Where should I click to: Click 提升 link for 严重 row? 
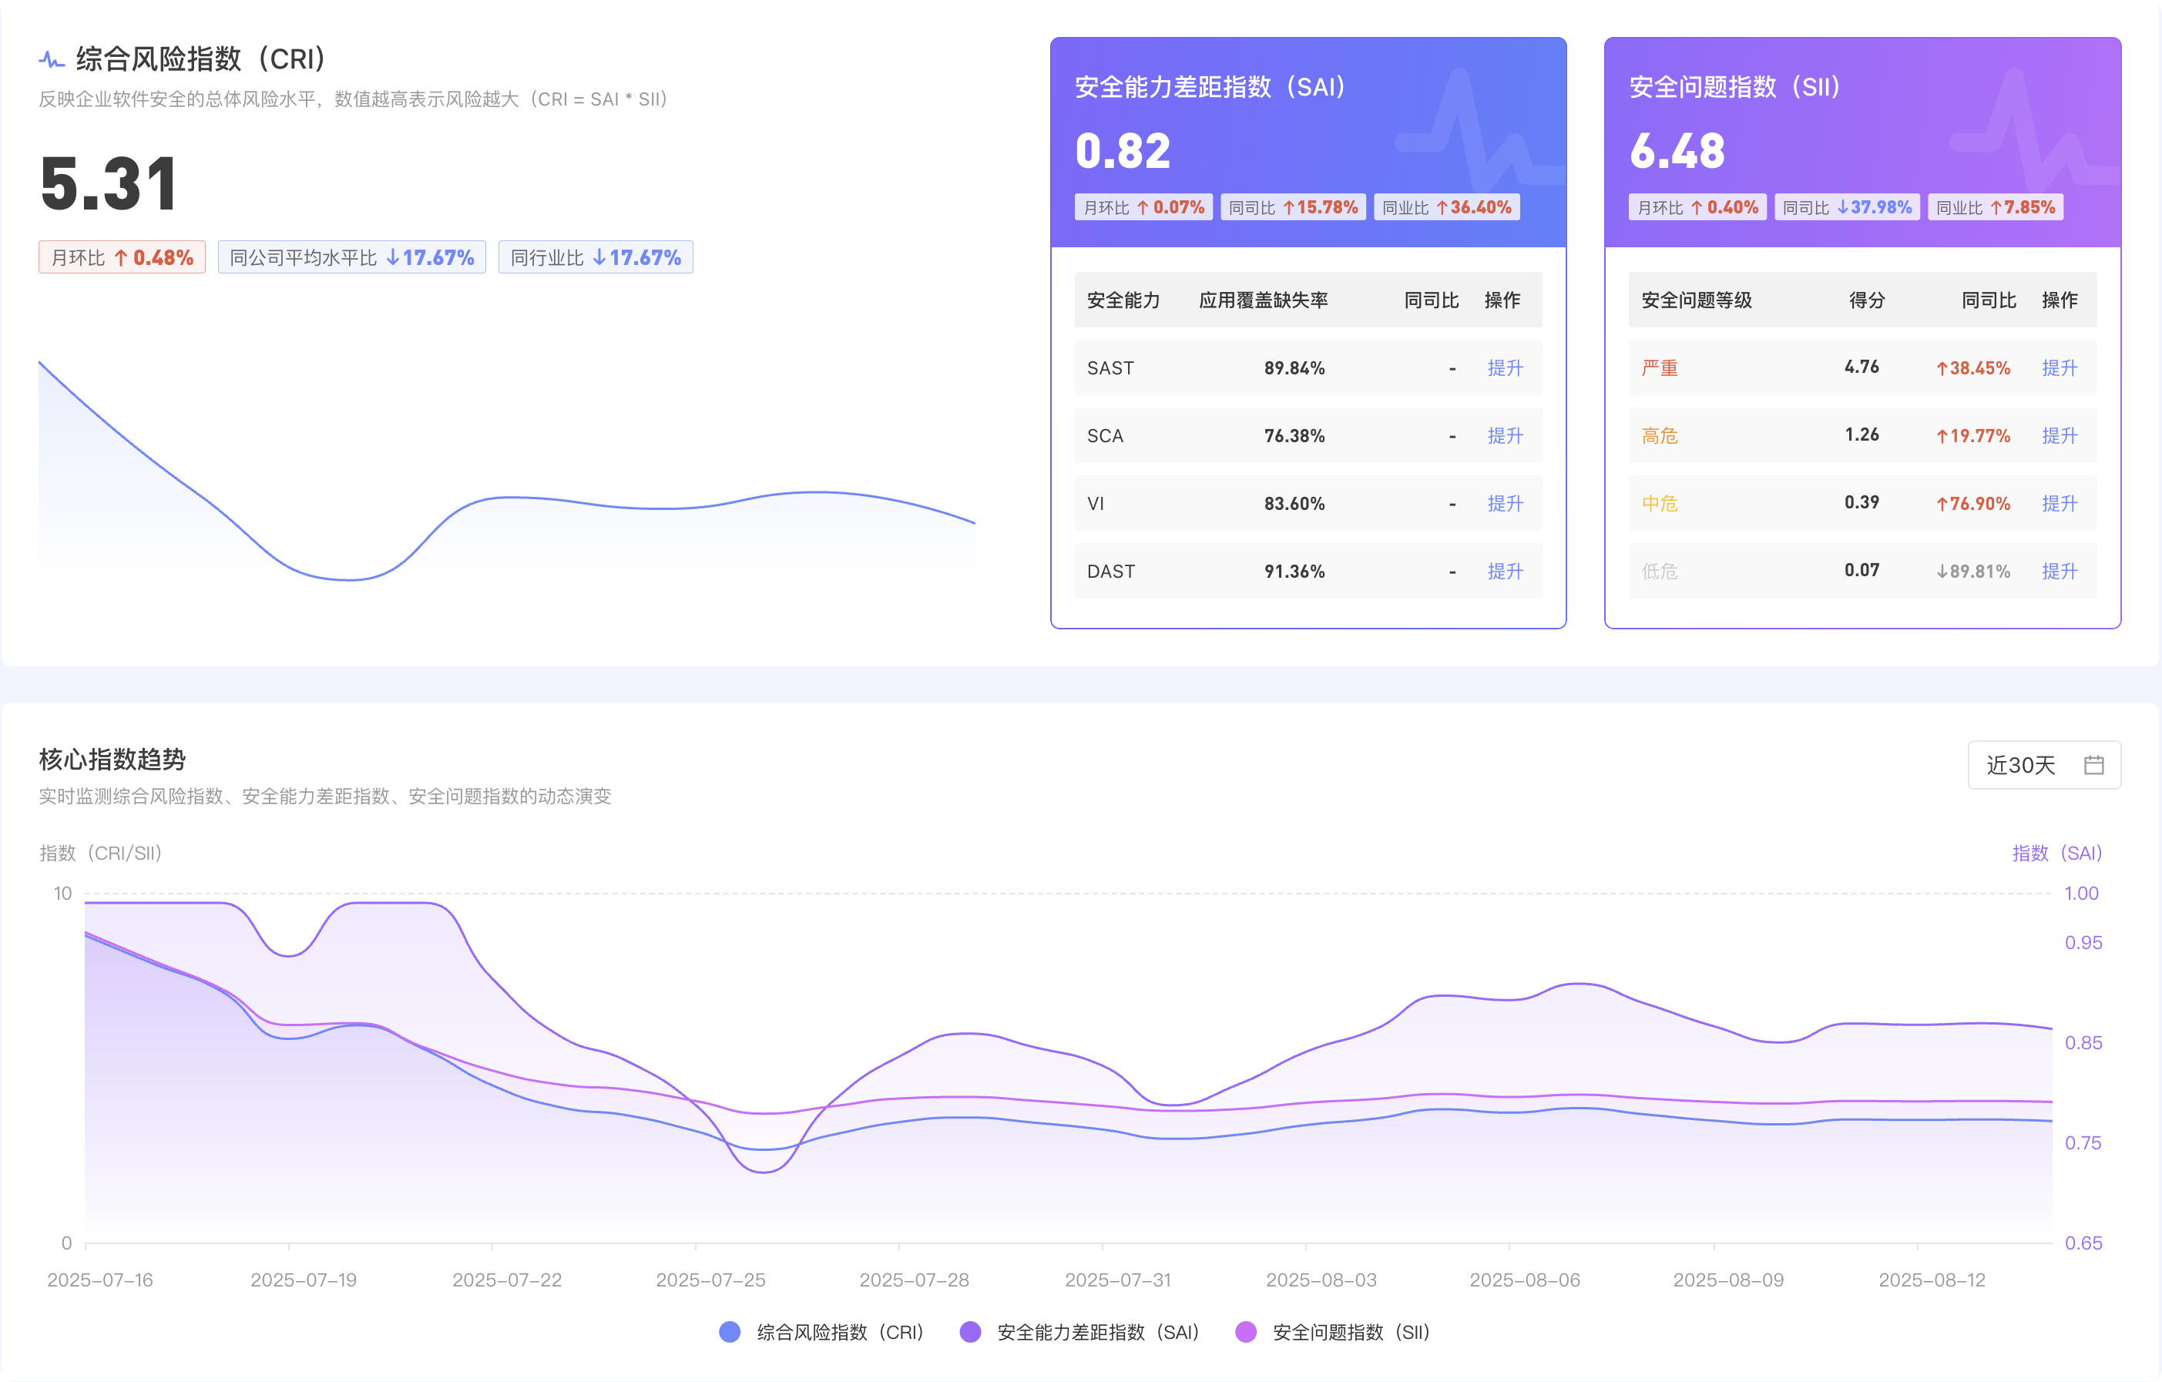[x=2059, y=368]
